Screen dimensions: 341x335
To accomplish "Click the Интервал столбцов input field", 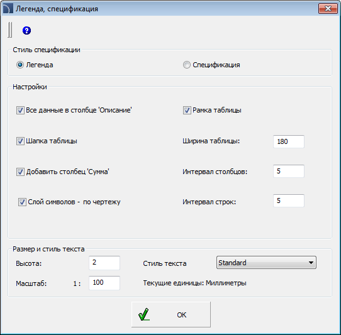I will click(289, 171).
